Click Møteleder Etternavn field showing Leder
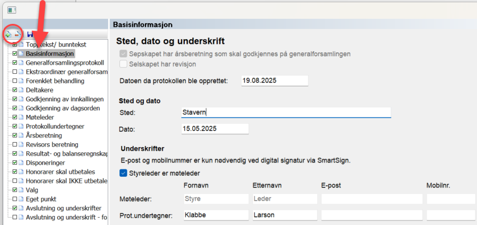This screenshot has height=225, width=477. tap(285, 199)
